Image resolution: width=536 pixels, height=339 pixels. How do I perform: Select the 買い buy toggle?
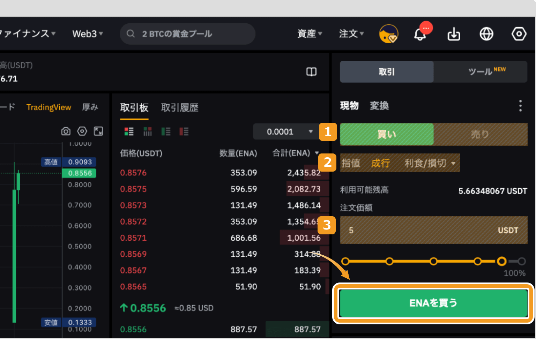(x=387, y=134)
